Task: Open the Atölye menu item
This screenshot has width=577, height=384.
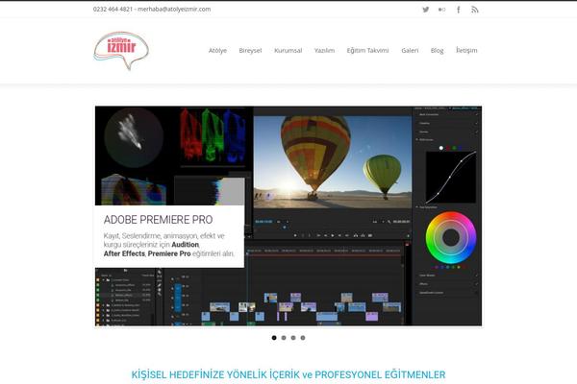Action: pyautogui.click(x=217, y=50)
